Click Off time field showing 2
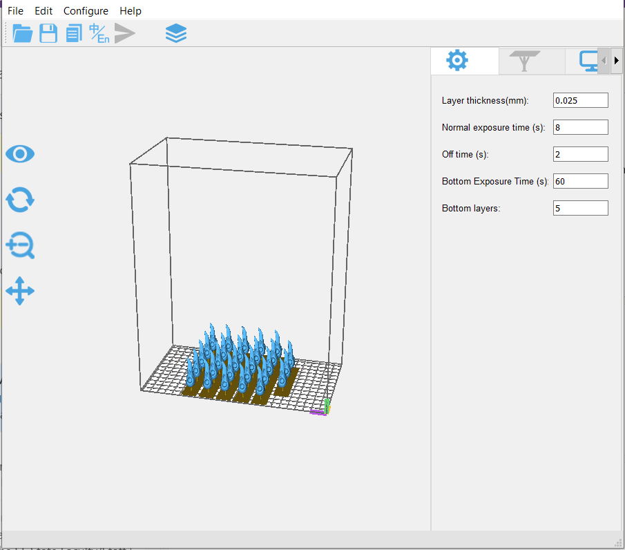This screenshot has width=625, height=550. coord(580,154)
